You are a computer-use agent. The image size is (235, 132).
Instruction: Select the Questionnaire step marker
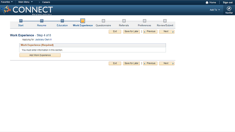[104, 21]
